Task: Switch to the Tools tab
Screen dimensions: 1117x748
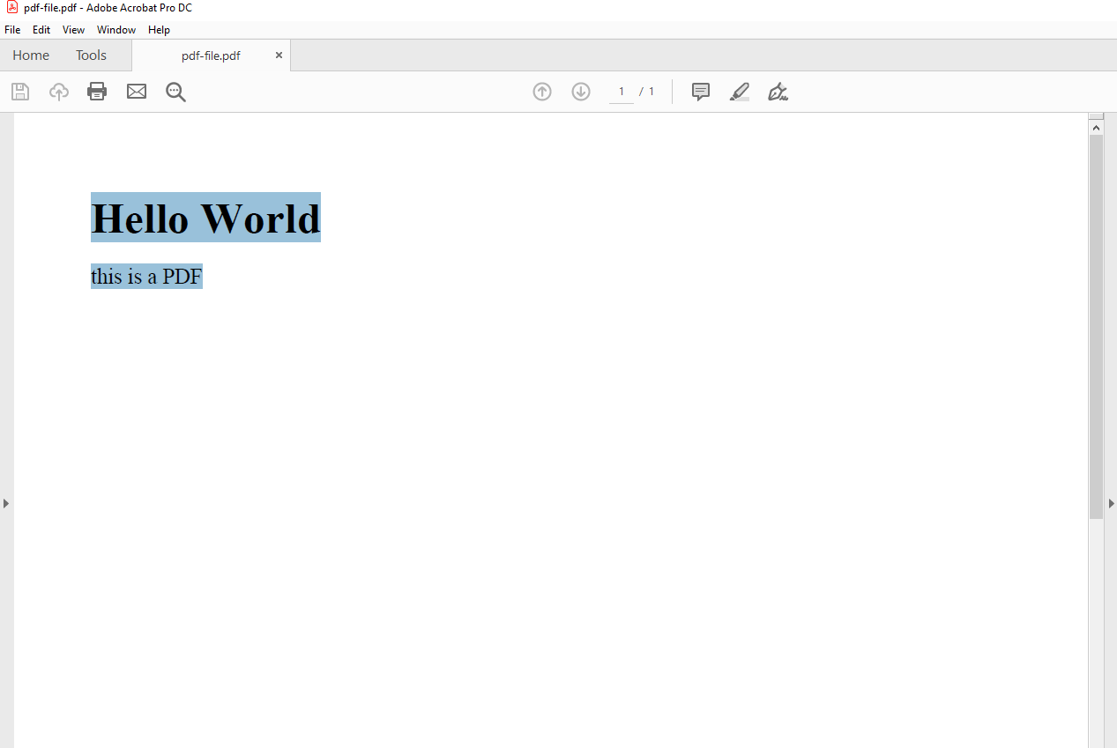Action: pyautogui.click(x=91, y=56)
